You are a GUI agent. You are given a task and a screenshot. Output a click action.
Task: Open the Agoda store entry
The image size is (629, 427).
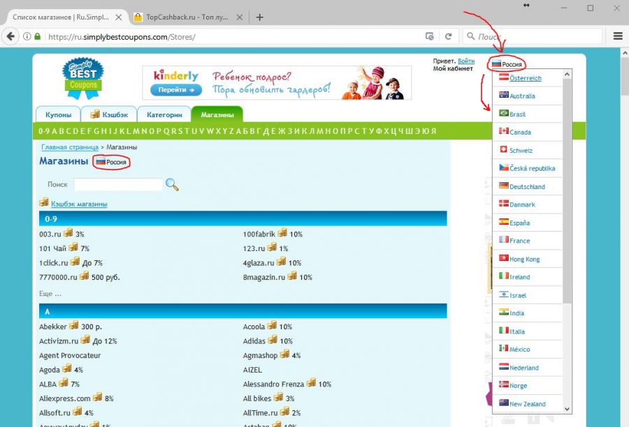(x=50, y=370)
